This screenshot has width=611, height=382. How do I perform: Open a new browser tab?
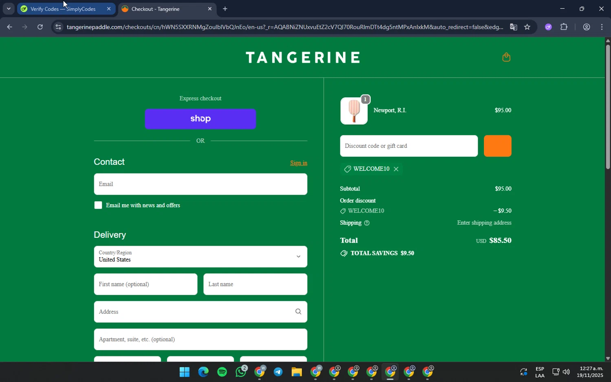tap(225, 9)
